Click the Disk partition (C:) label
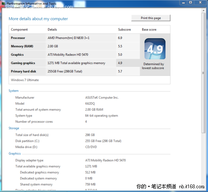 27,141
